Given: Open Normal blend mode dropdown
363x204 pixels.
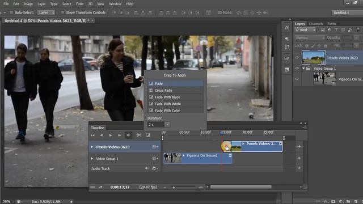Looking at the screenshot, I should pyautogui.click(x=310, y=38).
